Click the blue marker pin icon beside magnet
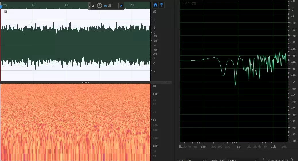 [162, 5]
